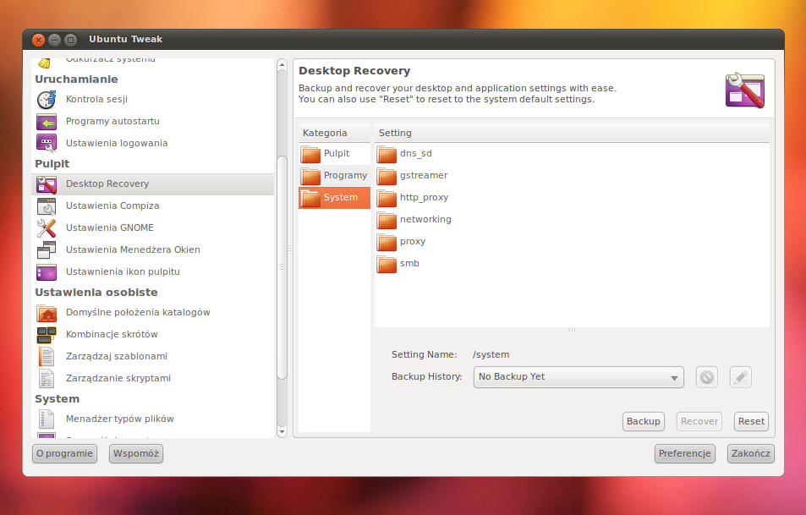Click the gstreamer folder icon
Image resolution: width=806 pixels, height=515 pixels.
click(x=387, y=176)
